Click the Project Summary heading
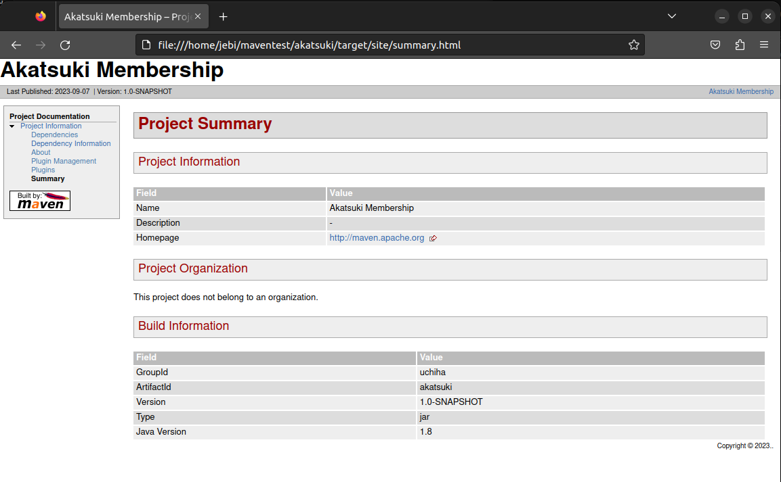The width and height of the screenshot is (781, 482). click(205, 124)
